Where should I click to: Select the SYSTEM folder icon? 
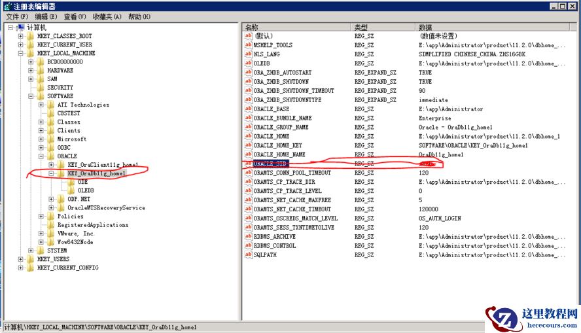point(41,251)
